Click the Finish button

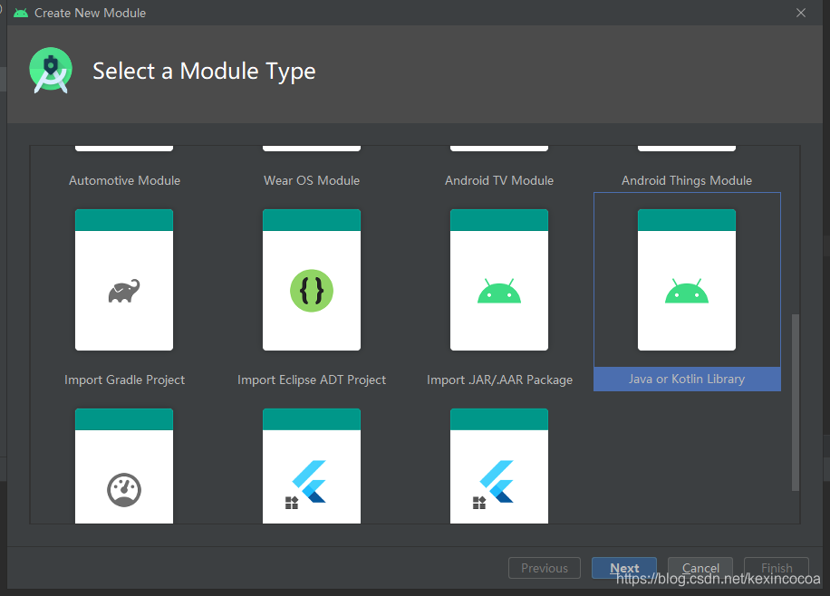tap(777, 568)
